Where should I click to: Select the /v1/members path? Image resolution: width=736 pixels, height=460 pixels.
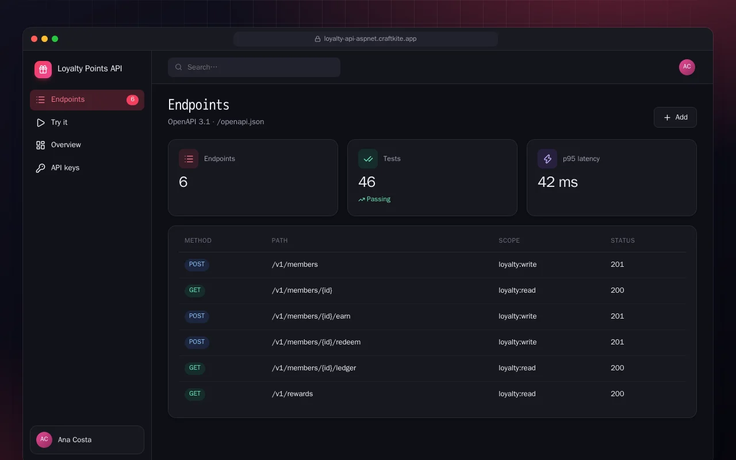tap(295, 264)
